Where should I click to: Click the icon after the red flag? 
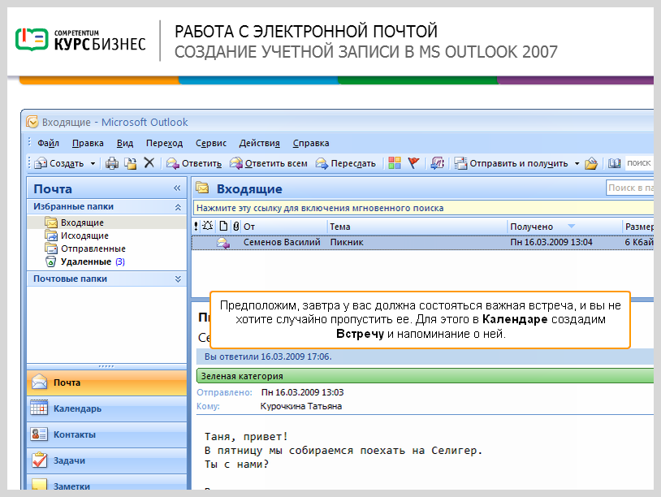point(437,162)
